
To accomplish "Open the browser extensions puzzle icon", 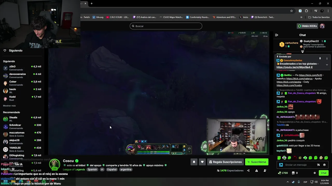I will 307,11.
